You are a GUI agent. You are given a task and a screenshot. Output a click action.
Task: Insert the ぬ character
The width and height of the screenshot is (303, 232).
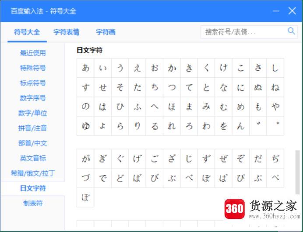click(258, 87)
